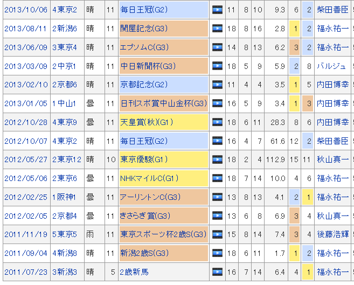
Task: Open the 日刊スポ賞中山金杯(G3) race page
Action: click(x=163, y=103)
